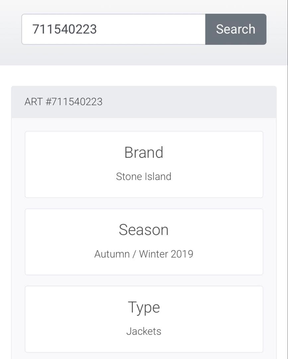Click the word "Autumn" in the season value
288x359 pixels.
tap(112, 254)
